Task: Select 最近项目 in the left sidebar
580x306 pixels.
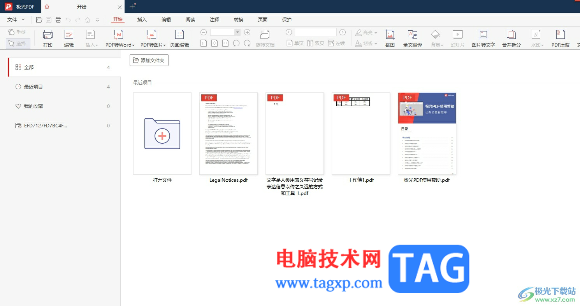Action: point(64,87)
